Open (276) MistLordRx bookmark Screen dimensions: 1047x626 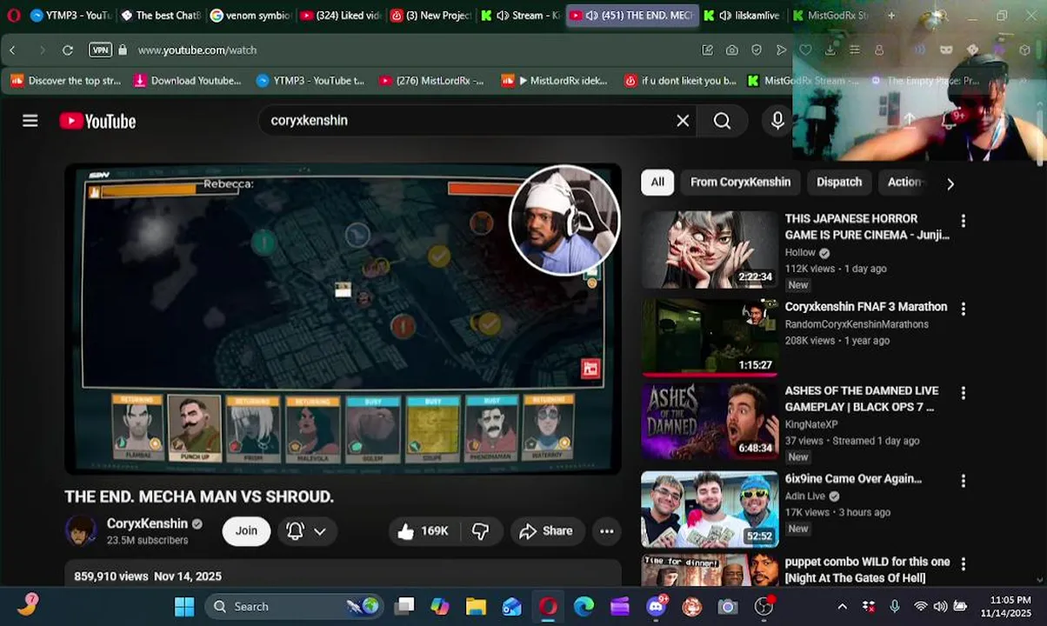coord(431,81)
